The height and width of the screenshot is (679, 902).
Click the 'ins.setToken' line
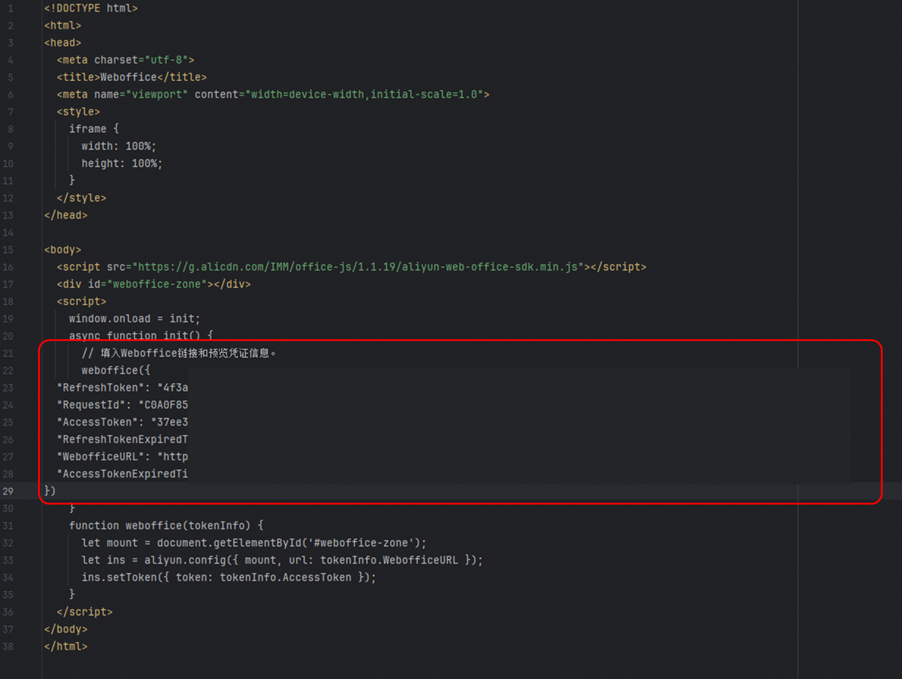[229, 577]
